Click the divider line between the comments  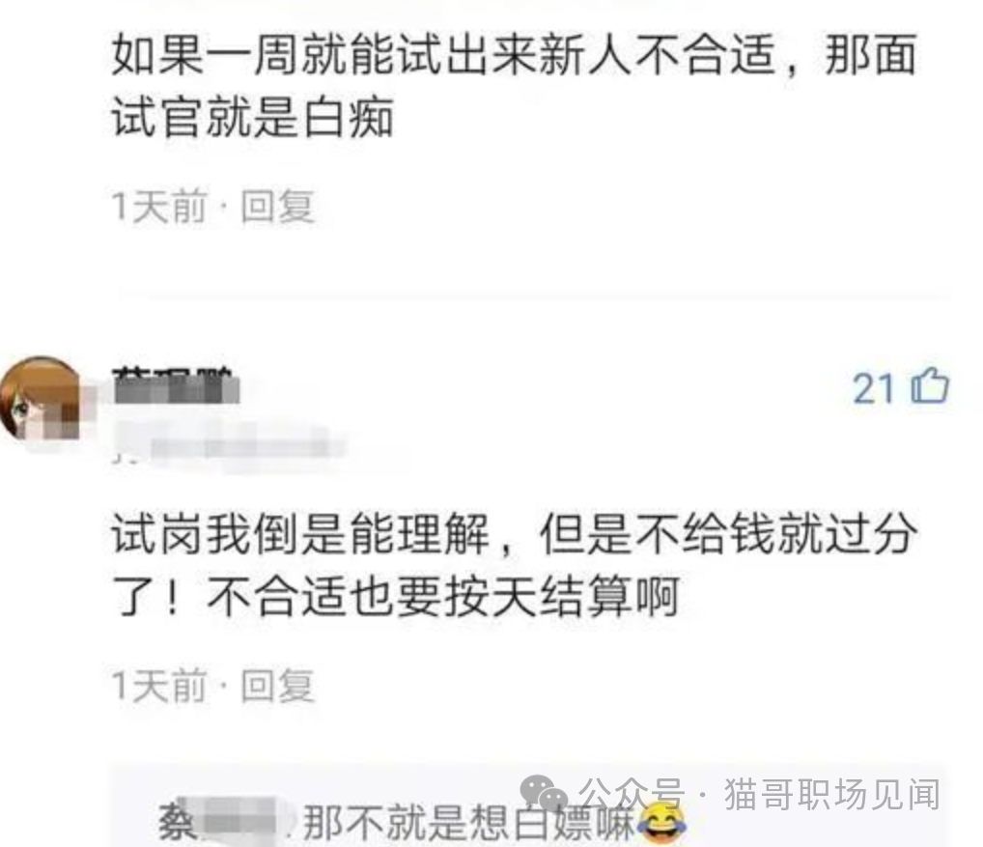[533, 293]
